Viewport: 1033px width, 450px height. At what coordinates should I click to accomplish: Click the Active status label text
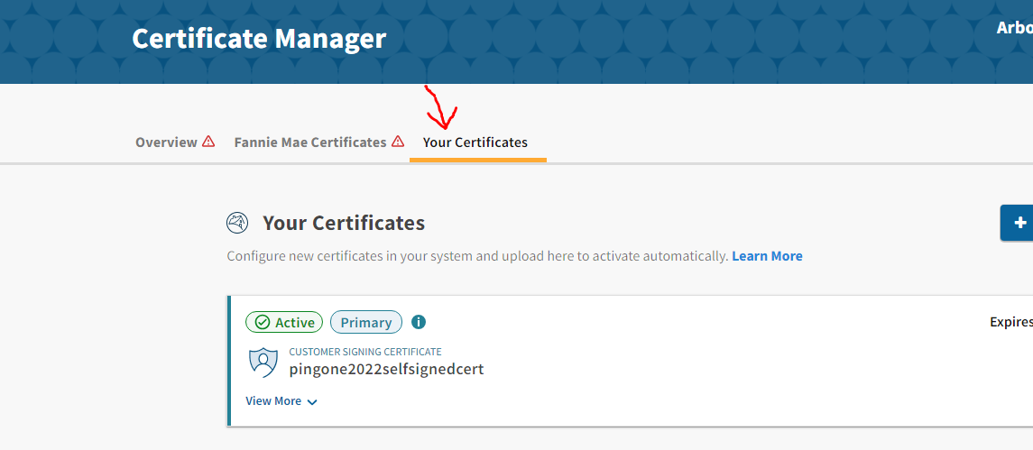click(x=295, y=323)
